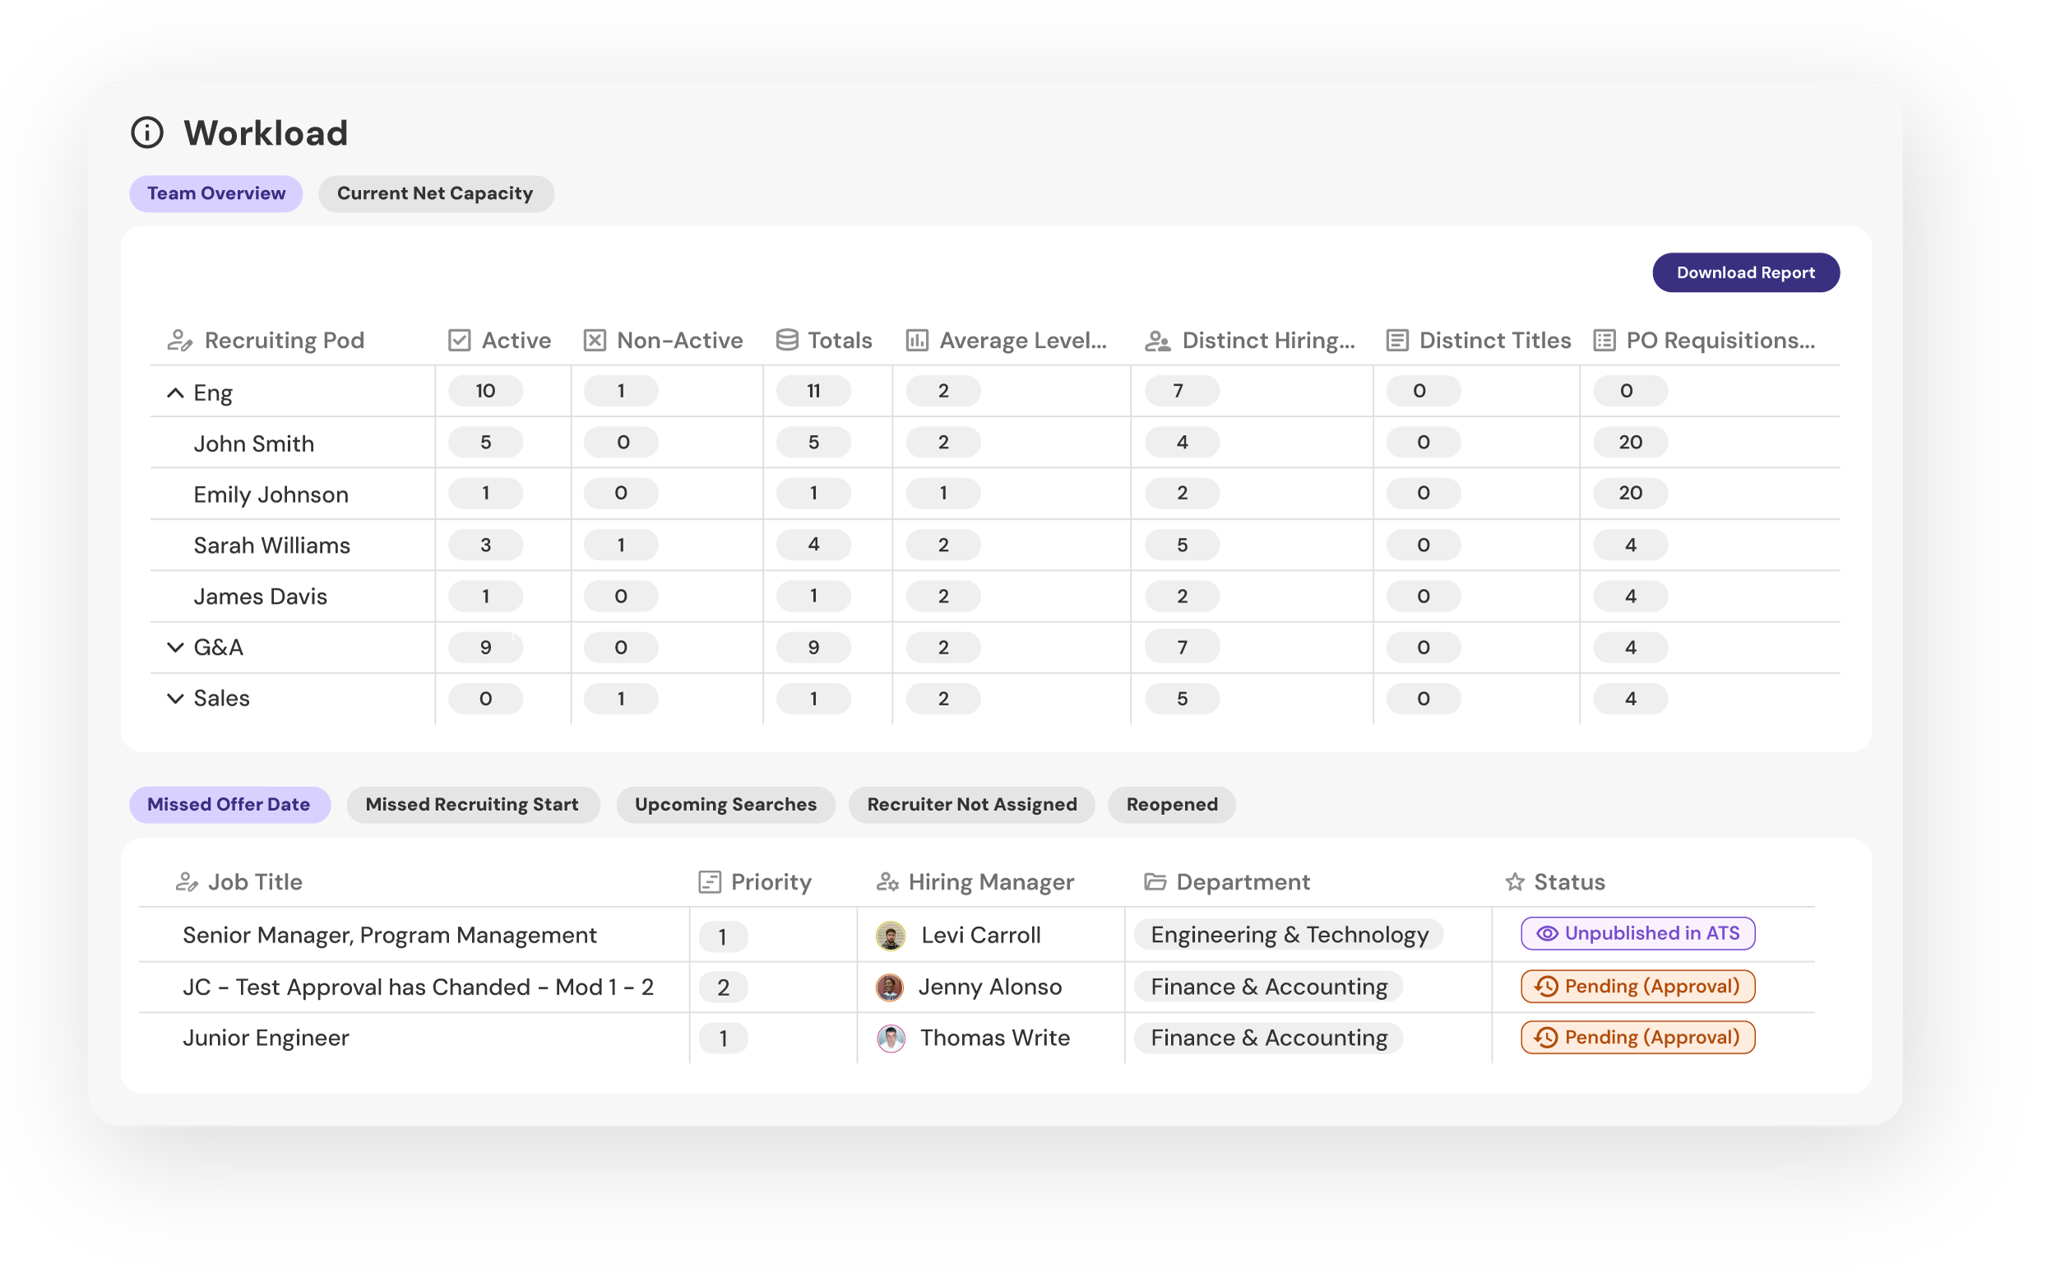The width and height of the screenshot is (2056, 1273).
Task: Click the Active column checkmark icon
Action: (459, 340)
